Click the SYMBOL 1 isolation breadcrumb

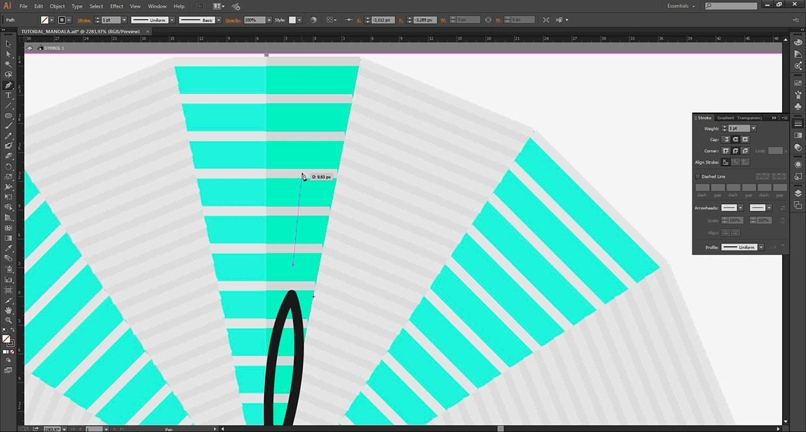53,48
